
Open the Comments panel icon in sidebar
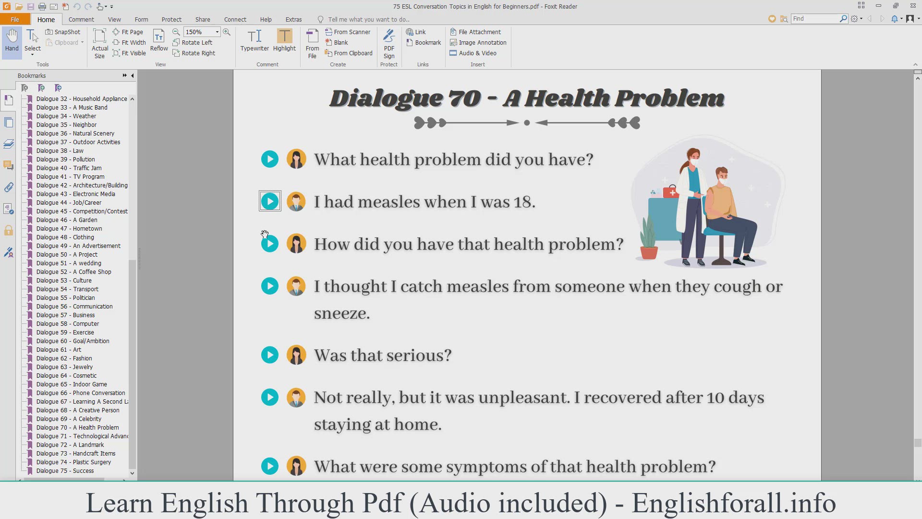tap(9, 165)
